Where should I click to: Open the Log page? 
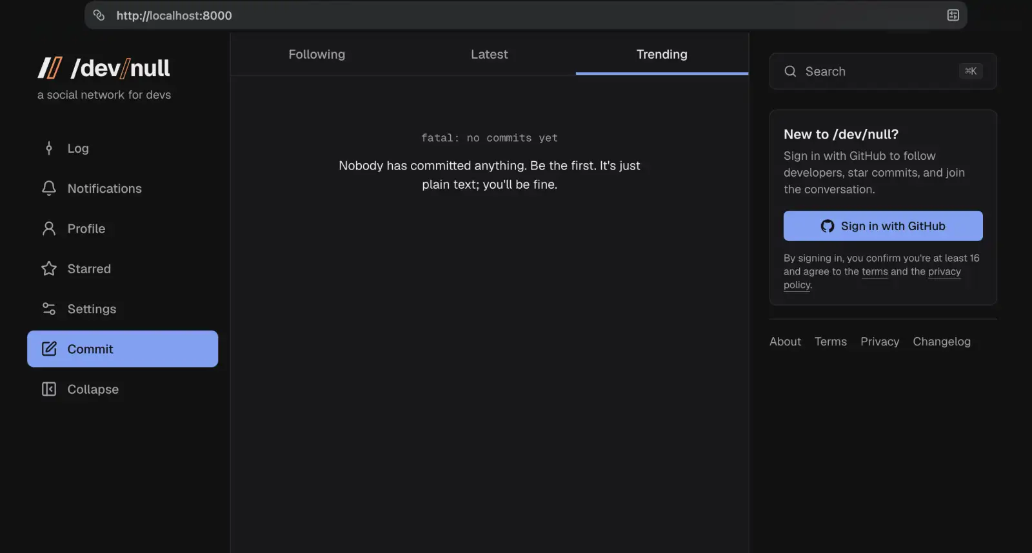[x=123, y=148]
